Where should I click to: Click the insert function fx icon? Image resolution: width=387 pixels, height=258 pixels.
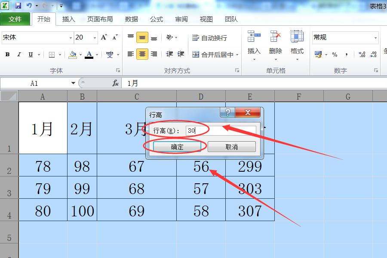point(115,83)
